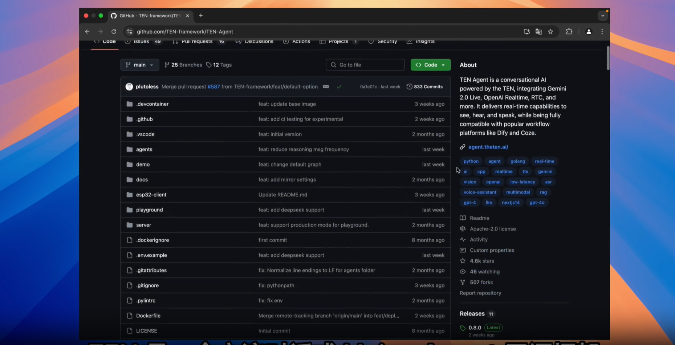675x345 pixels.
Task: Open the Report repository link
Action: point(480,293)
